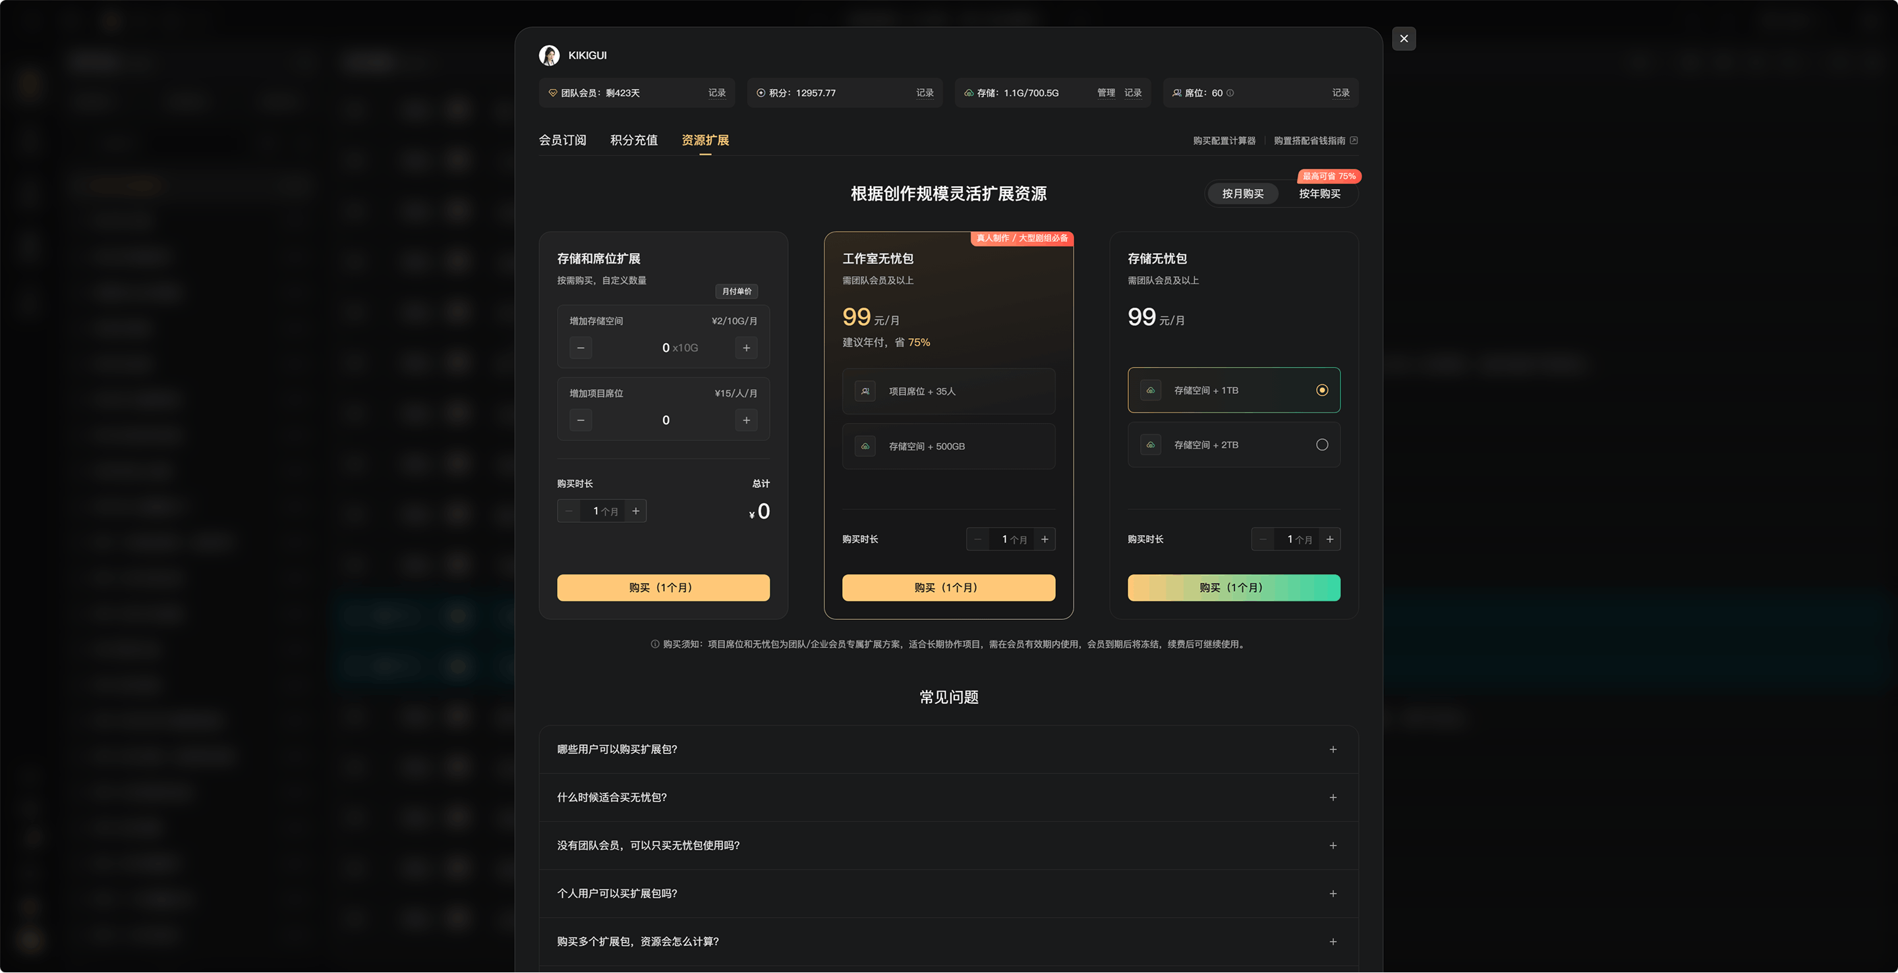Open external link icon next to saving guide
Image resolution: width=1898 pixels, height=973 pixels.
[x=1354, y=141]
